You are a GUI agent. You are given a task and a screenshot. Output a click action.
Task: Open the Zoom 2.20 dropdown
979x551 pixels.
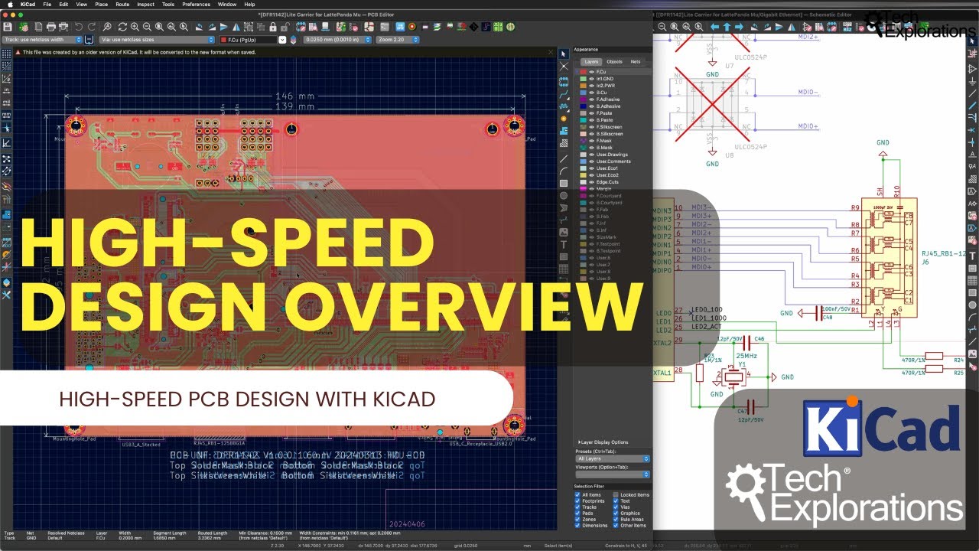click(396, 39)
